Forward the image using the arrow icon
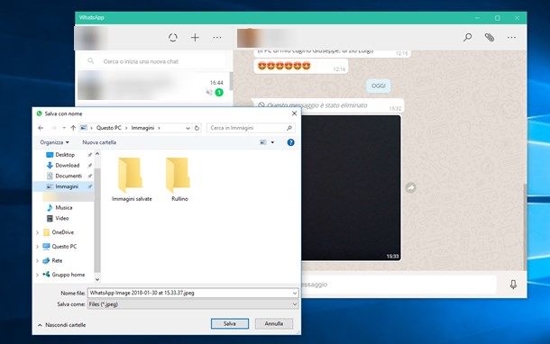Image resolution: width=550 pixels, height=344 pixels. [x=411, y=188]
